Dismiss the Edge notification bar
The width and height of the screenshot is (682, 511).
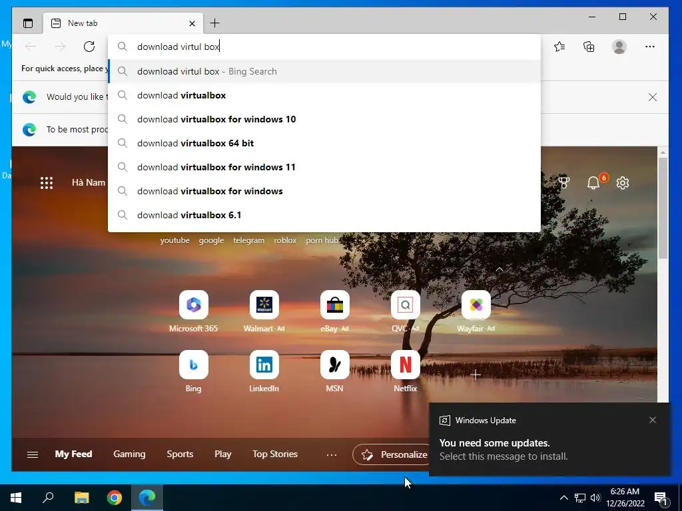pos(653,97)
